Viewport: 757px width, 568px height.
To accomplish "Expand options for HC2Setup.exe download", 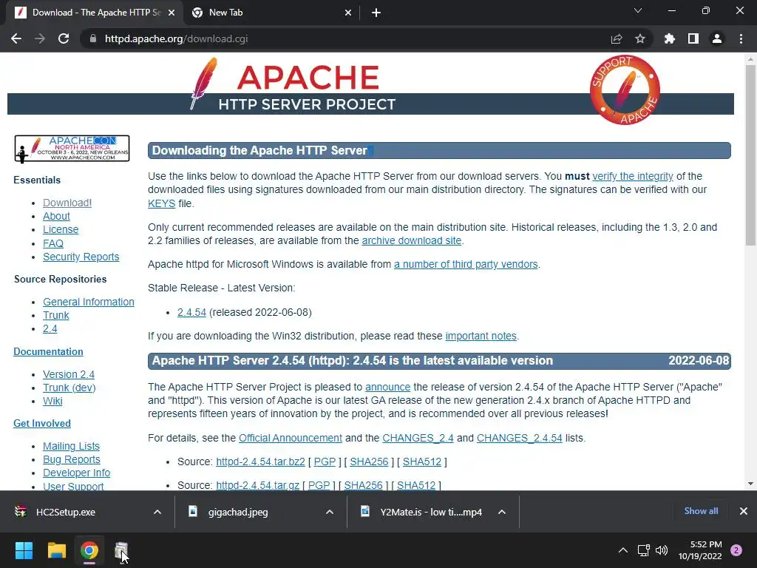I will click(x=157, y=512).
